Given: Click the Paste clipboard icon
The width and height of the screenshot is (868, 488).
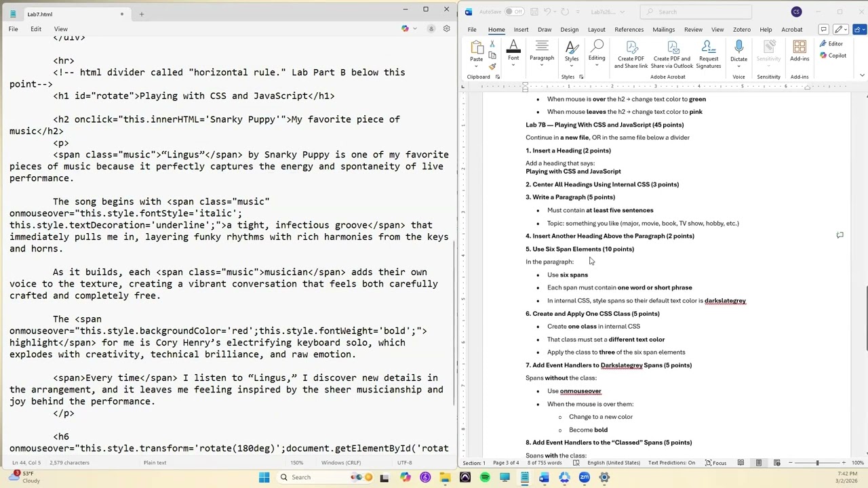Looking at the screenshot, I should pos(477,47).
